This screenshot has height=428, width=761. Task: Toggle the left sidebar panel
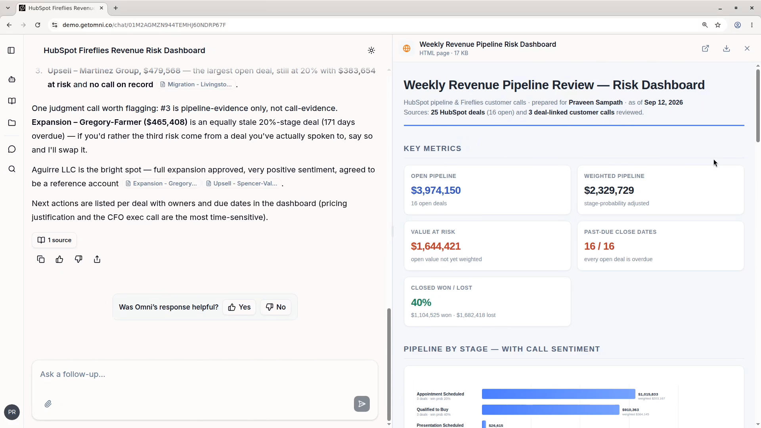click(11, 50)
